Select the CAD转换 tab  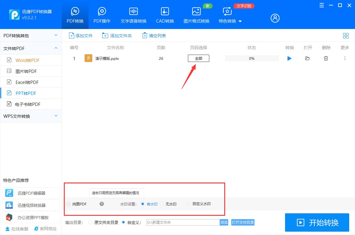coord(165,15)
